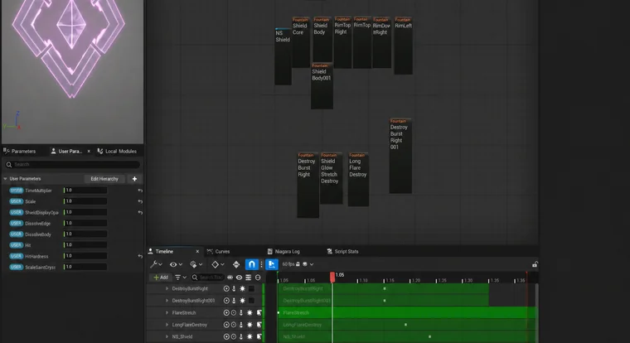Click the sun icon on DestroyBurstRight track
630x343 pixels.
click(242, 288)
